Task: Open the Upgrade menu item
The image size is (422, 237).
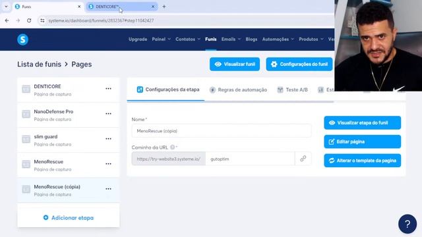Action: pyautogui.click(x=138, y=39)
